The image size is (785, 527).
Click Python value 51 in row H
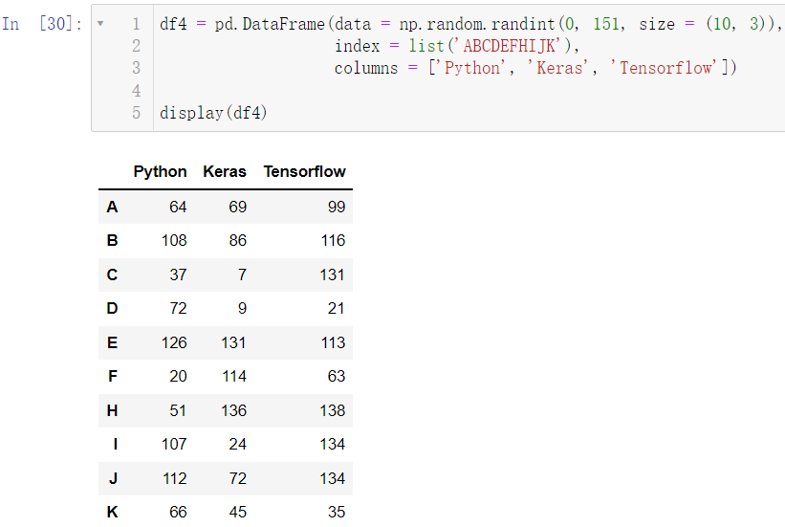pyautogui.click(x=178, y=410)
